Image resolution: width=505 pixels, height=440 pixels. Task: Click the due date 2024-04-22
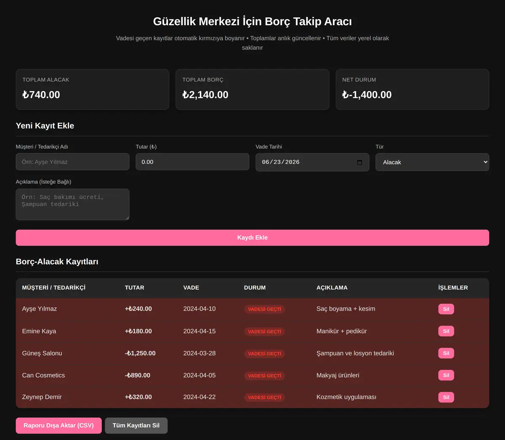point(199,397)
